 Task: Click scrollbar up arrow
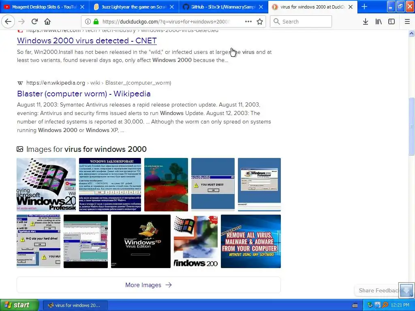411,33
